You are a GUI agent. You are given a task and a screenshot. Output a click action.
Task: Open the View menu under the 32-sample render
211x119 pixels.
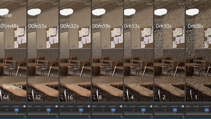click(x=30, y=106)
